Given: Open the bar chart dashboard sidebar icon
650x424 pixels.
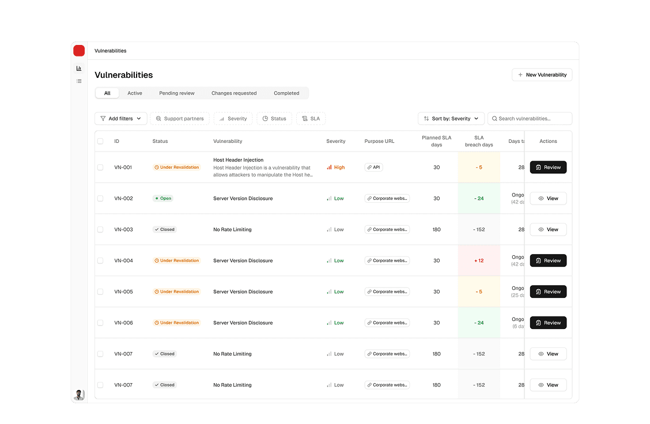Looking at the screenshot, I should 79,69.
